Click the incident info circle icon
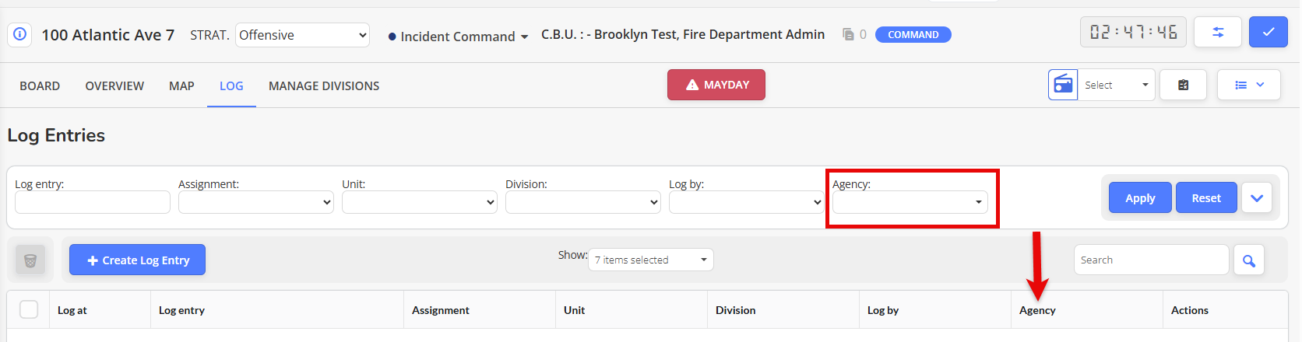 click(x=20, y=34)
